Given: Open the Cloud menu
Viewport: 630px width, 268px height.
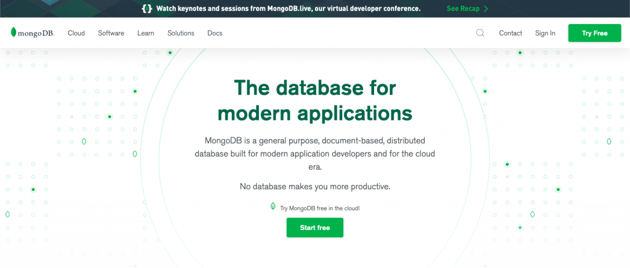Looking at the screenshot, I should 76,33.
